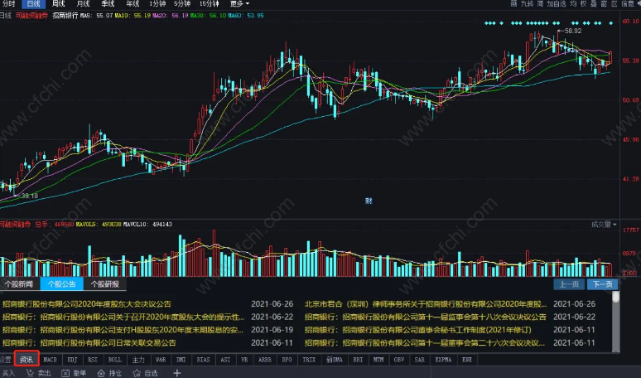The width and height of the screenshot is (641, 378).
Task: Switch to 5分钟 chart period
Action: coord(182,3)
